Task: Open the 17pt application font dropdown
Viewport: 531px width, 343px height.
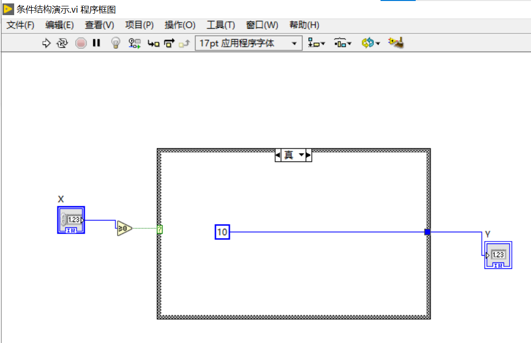Action: pyautogui.click(x=249, y=43)
